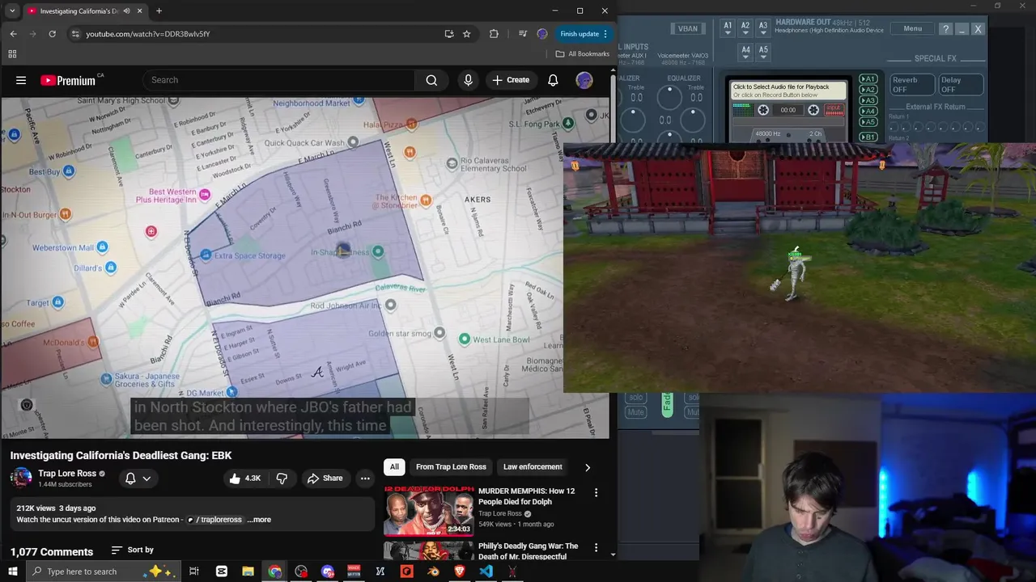Toggle the VBAN button in Voicemeeter
This screenshot has width=1036, height=582.
tap(687, 28)
